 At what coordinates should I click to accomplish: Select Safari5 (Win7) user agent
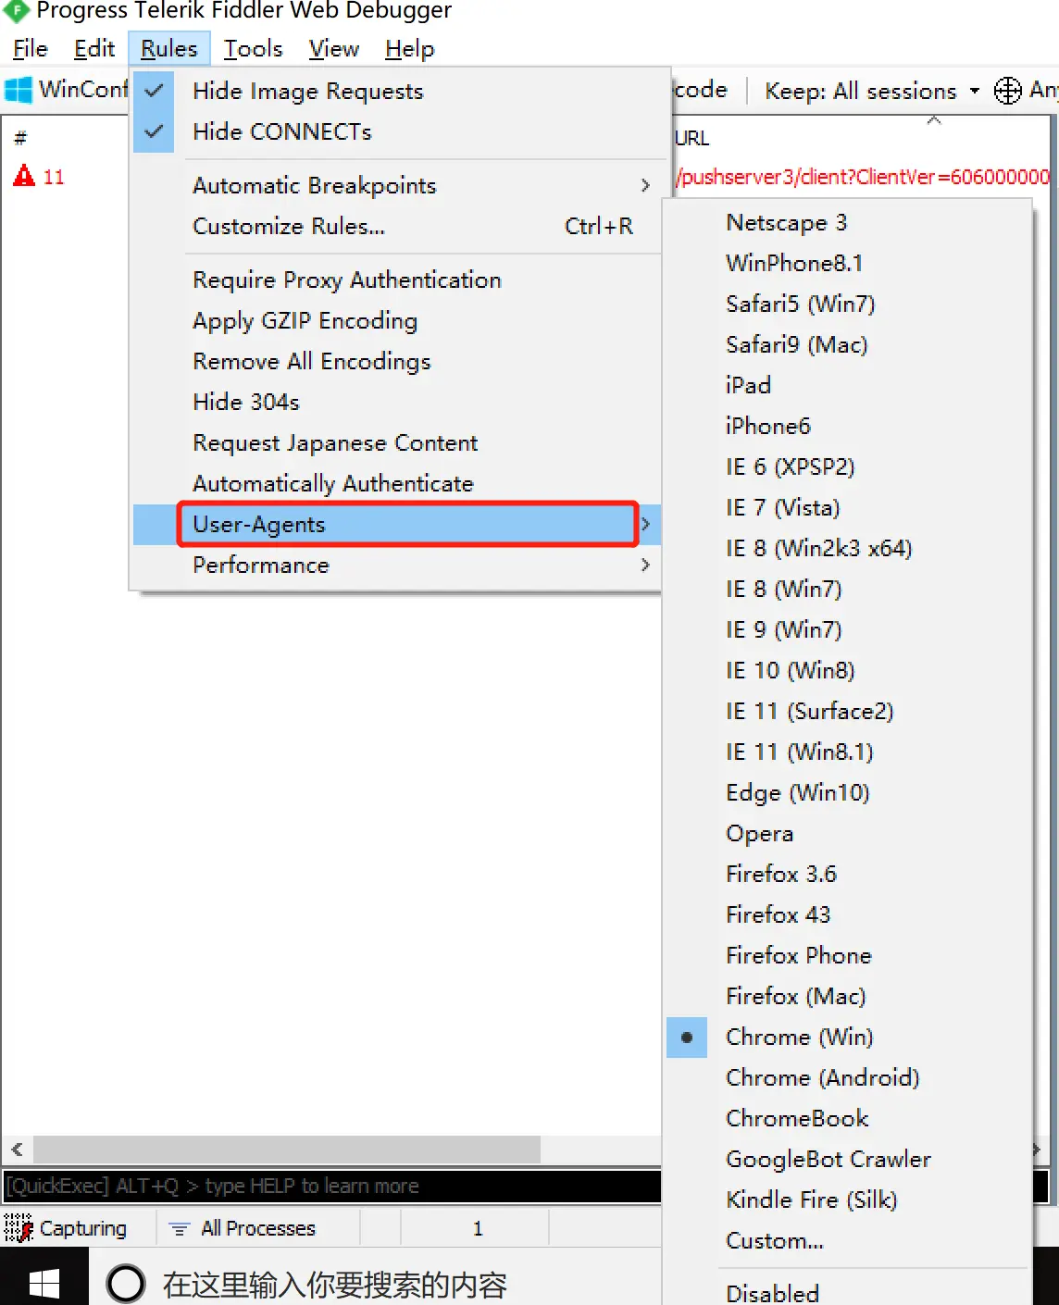847,304
